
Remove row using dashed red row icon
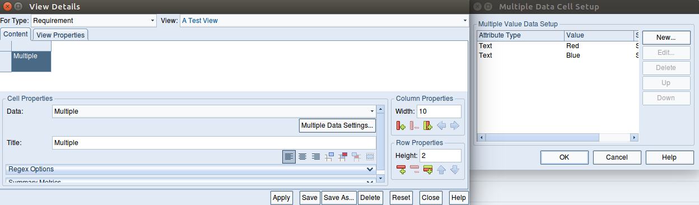pyautogui.click(x=414, y=170)
